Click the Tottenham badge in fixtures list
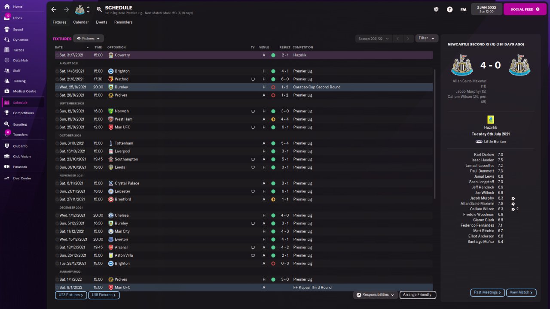 pos(111,143)
